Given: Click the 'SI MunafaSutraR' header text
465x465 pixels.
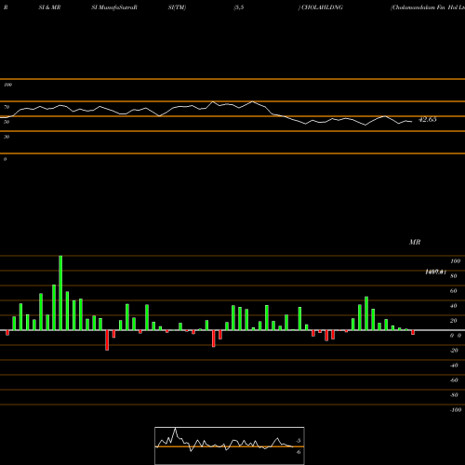Looking at the screenshot, I should point(114,7).
